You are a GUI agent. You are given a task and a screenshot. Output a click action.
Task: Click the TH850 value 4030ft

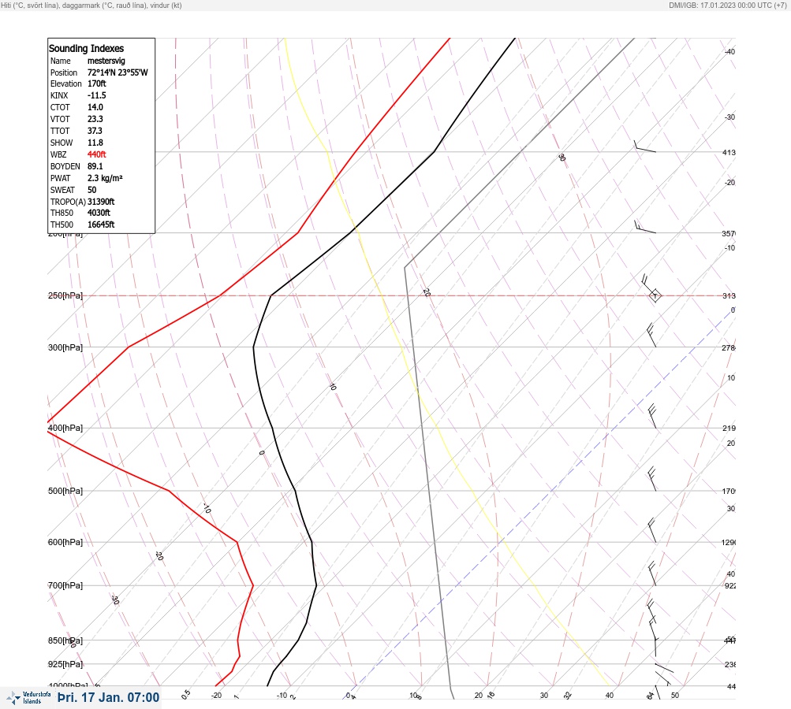point(99,213)
